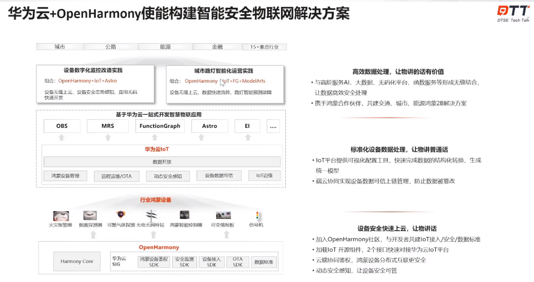Viewport: 534px width, 282px height.
Task: Click the OTA SDK box
Action: point(238,262)
